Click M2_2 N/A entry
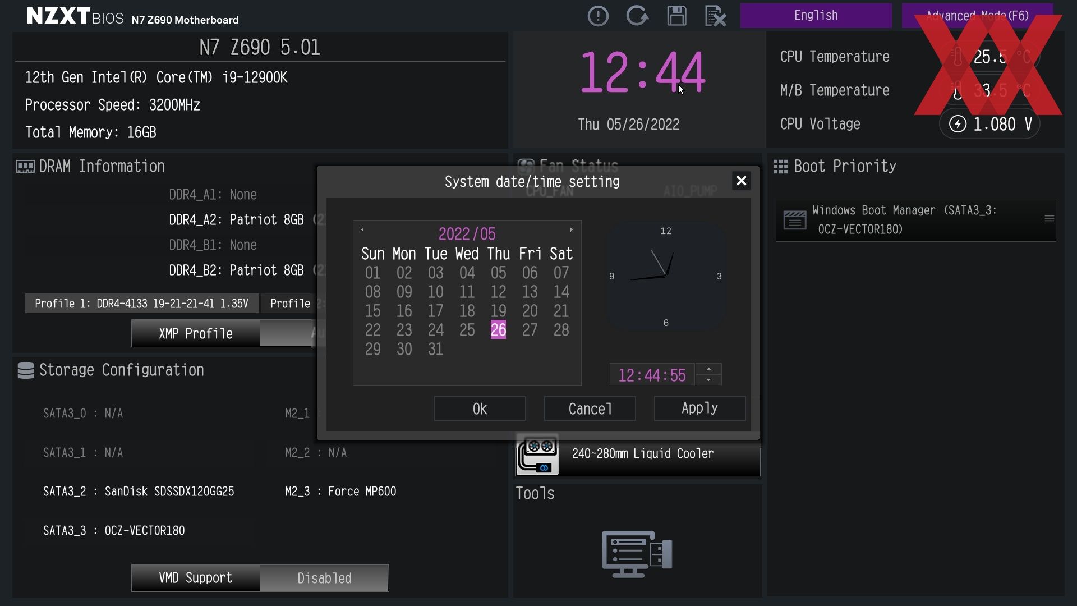 (316, 453)
